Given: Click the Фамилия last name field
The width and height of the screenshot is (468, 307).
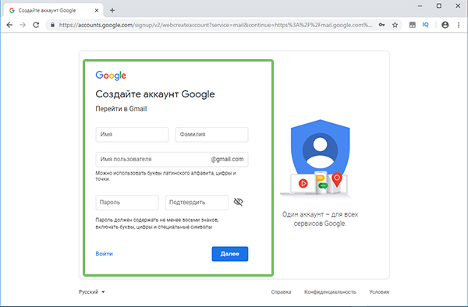Looking at the screenshot, I should 211,135.
